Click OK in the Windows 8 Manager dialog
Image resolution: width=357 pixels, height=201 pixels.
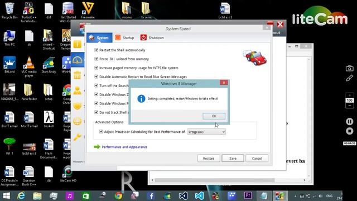tap(214, 116)
